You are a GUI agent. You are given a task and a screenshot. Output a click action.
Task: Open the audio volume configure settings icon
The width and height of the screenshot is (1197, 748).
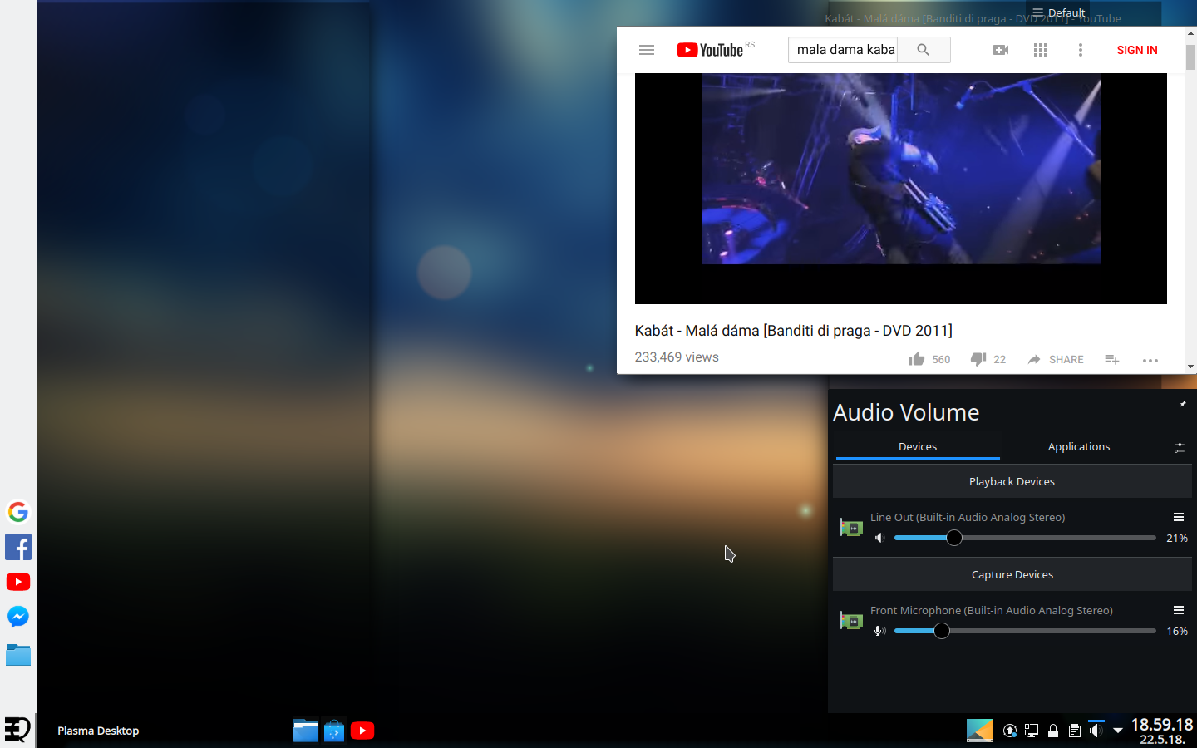coord(1179,448)
